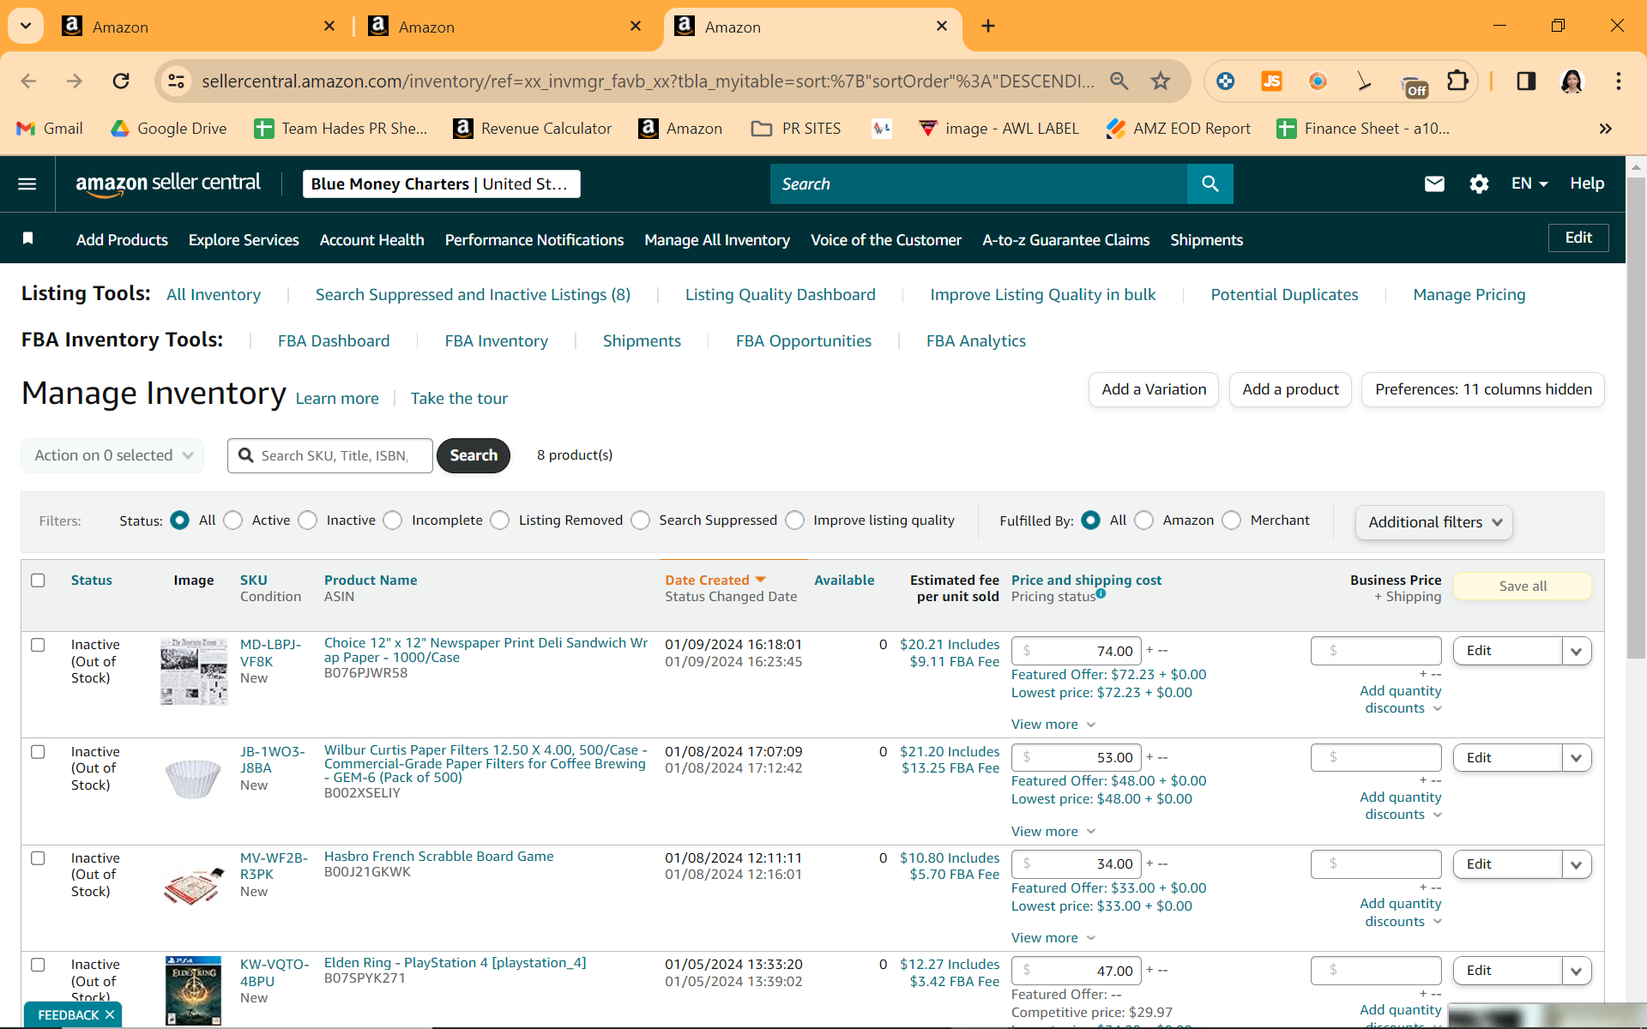This screenshot has height=1029, width=1647.
Task: Click the bookmark flag icon in navigation bar
Action: [x=28, y=238]
